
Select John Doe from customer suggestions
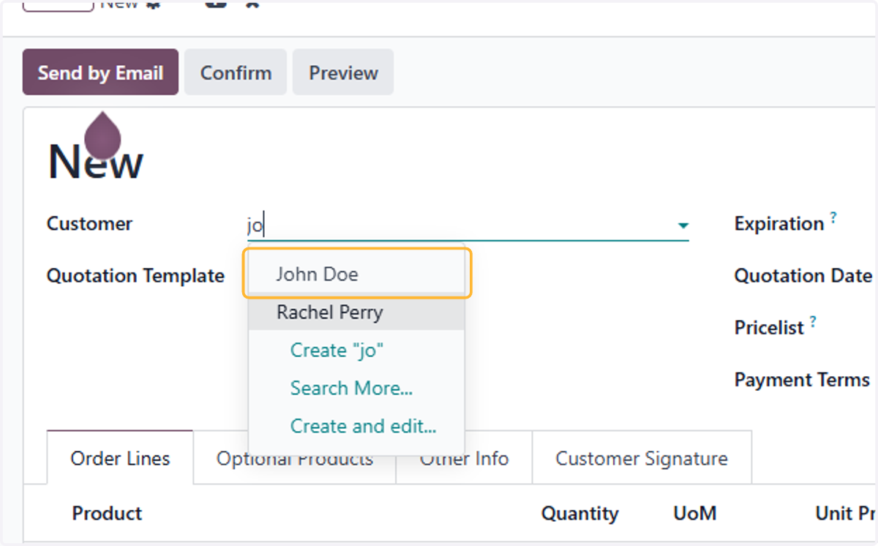click(x=357, y=274)
